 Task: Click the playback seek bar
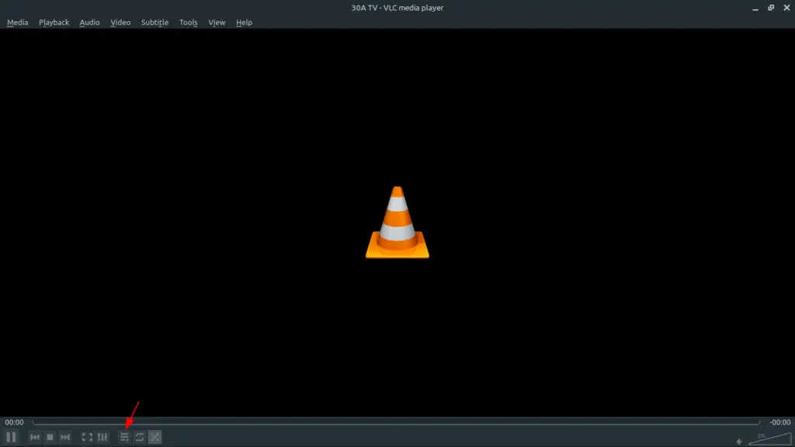(x=396, y=422)
